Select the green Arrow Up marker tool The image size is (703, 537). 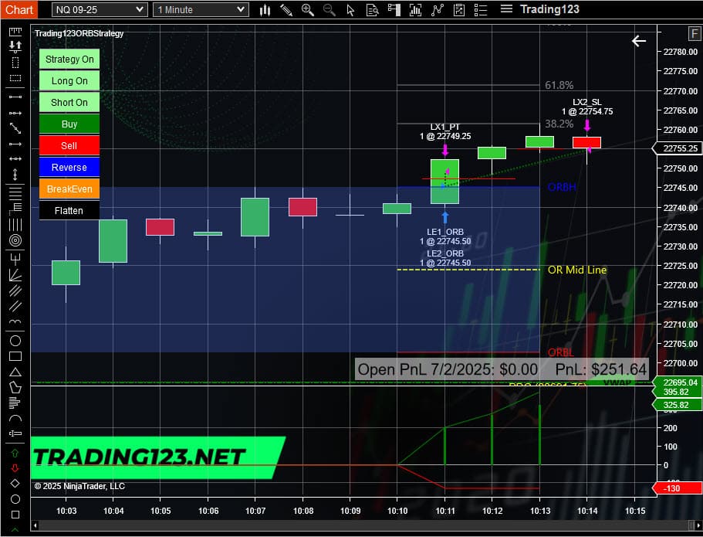(15, 454)
